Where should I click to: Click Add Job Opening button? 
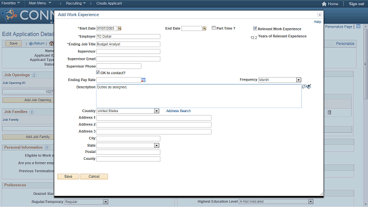point(28,100)
